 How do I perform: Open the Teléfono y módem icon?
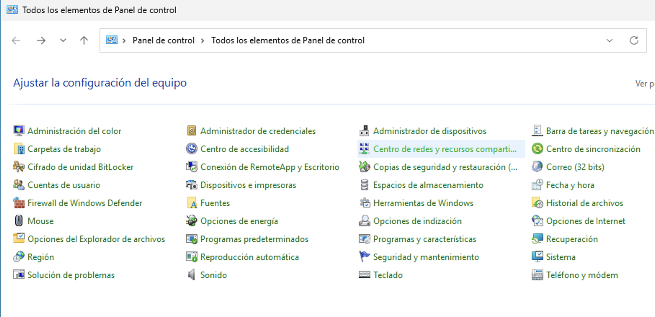pos(538,274)
